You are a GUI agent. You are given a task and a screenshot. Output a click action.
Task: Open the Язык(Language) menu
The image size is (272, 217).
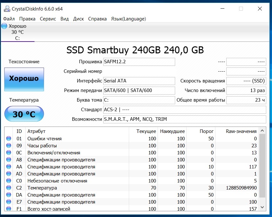tap(128, 19)
